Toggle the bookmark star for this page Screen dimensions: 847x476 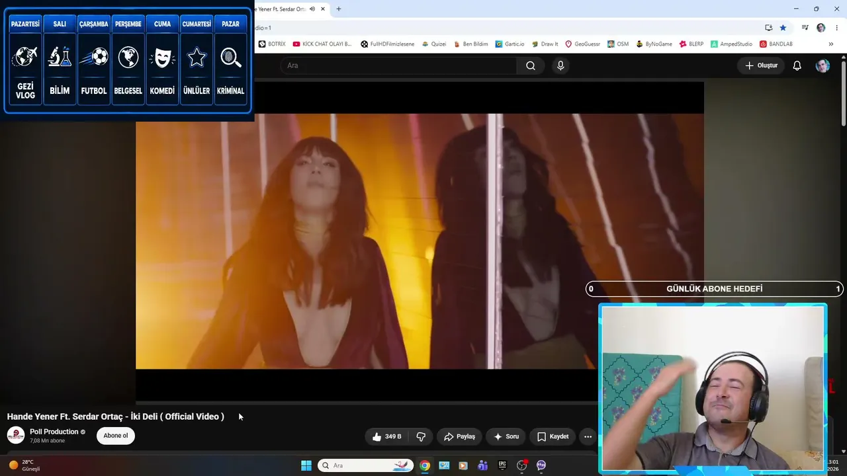pyautogui.click(x=783, y=28)
